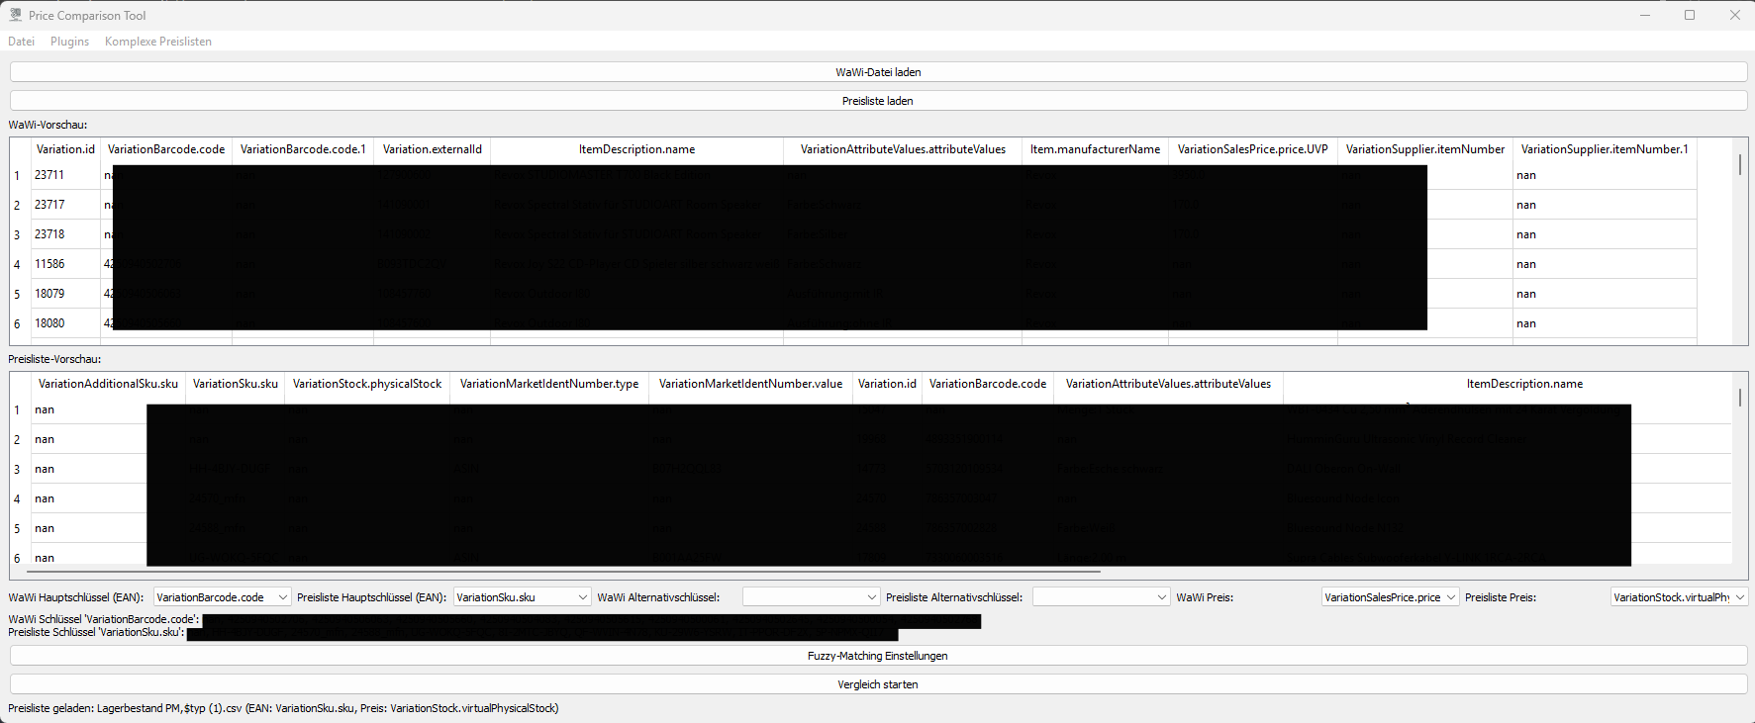Viewport: 1755px width, 723px height.
Task: Expand the WaWi Hauptschlüssel (EAN) dropdown
Action: click(x=222, y=597)
